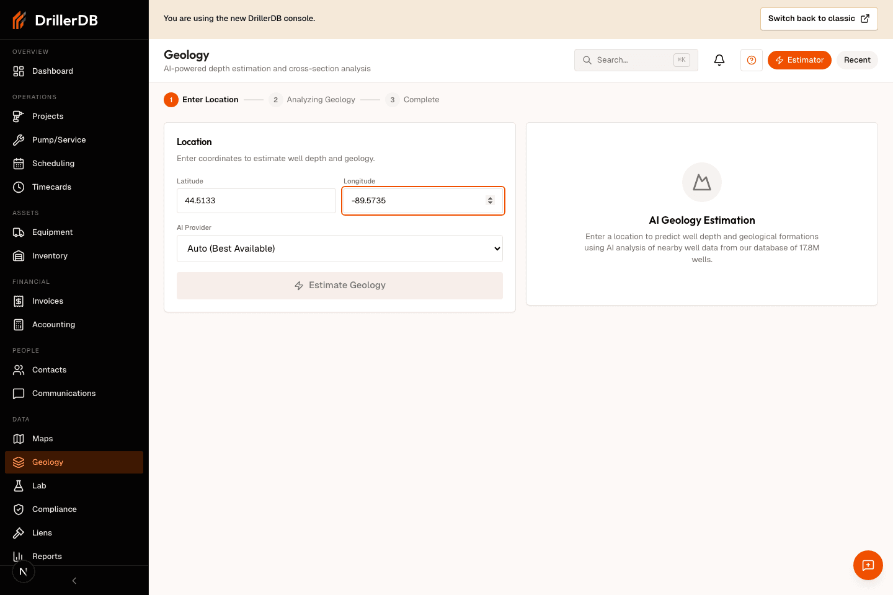This screenshot has width=893, height=595.
Task: Click the Lab flask icon
Action: (19, 486)
